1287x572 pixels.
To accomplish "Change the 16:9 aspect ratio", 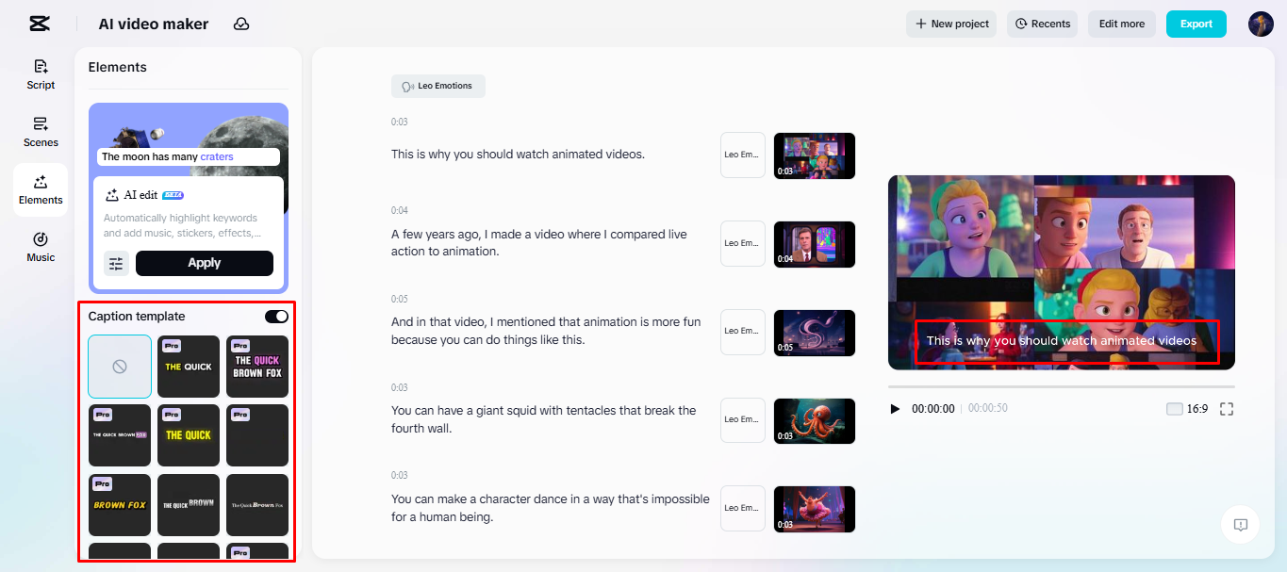I will coord(1187,409).
